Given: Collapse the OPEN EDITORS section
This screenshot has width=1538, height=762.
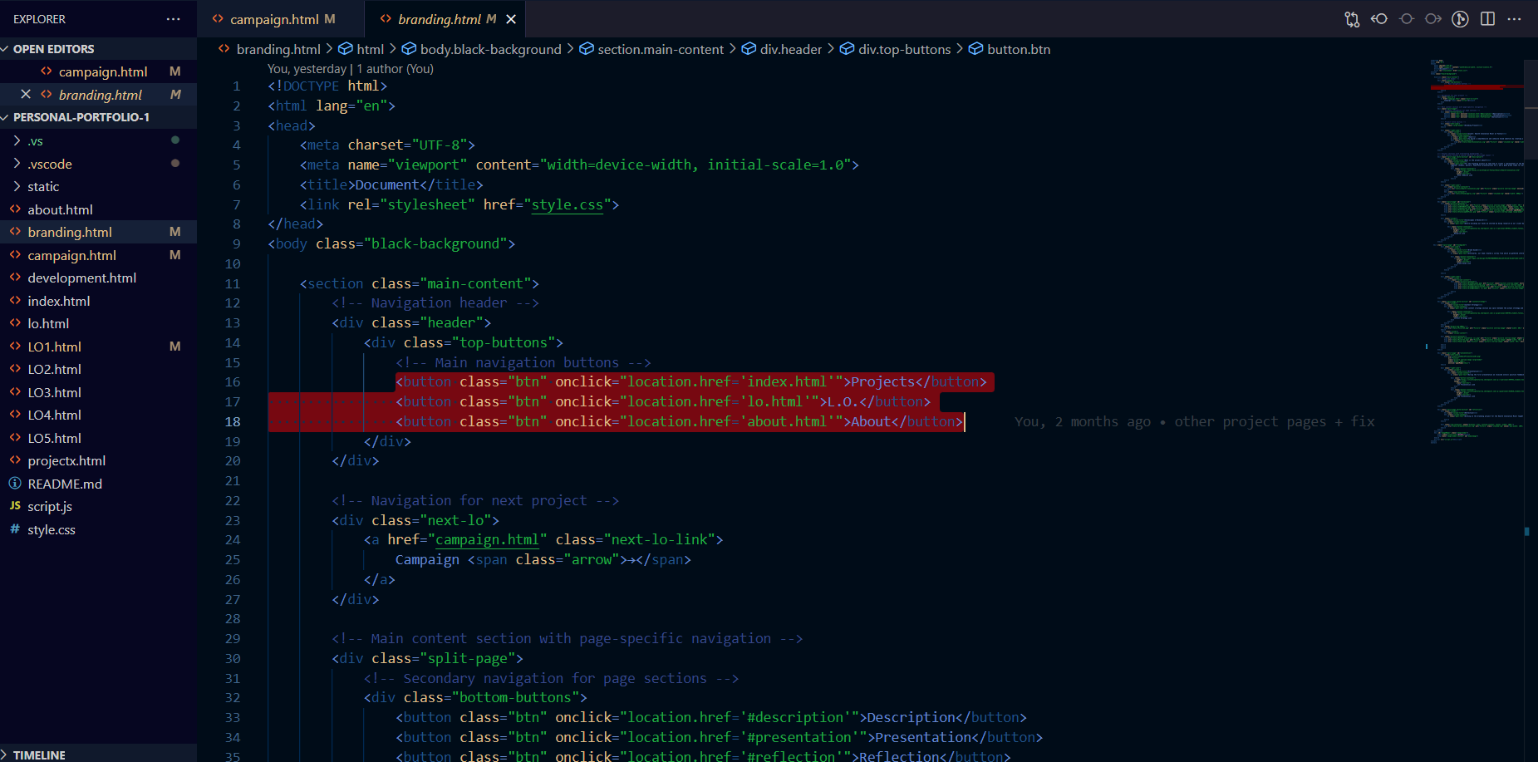Looking at the screenshot, I should [53, 49].
